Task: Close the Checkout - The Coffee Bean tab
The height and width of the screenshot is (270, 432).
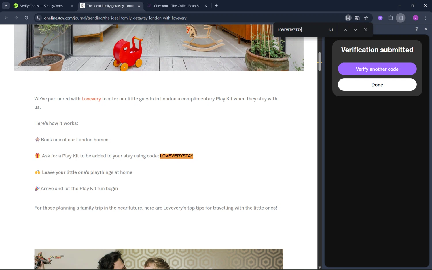Action: coord(206,6)
